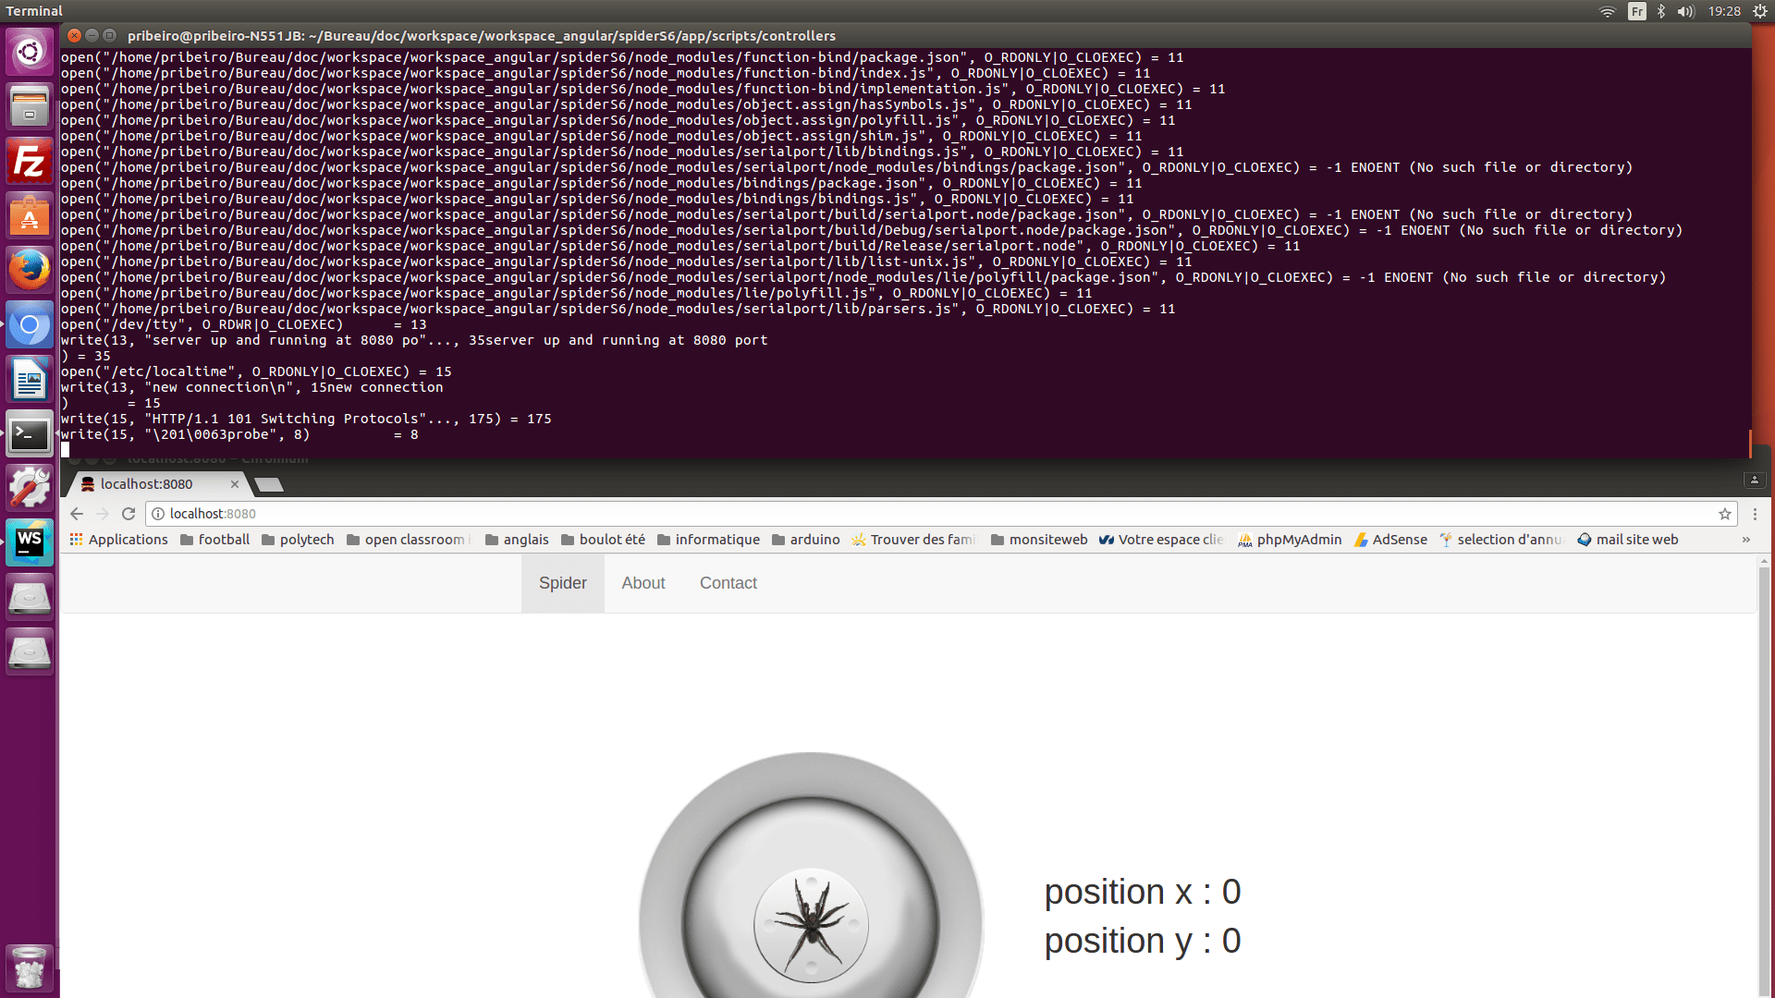1775x998 pixels.
Task: Click the page info icon in the address bar
Action: pyautogui.click(x=157, y=514)
